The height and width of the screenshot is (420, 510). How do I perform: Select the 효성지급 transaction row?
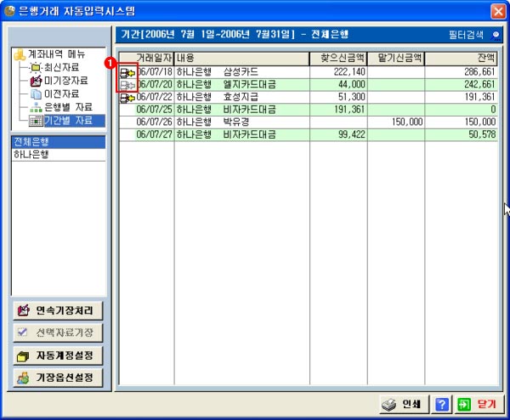(309, 97)
